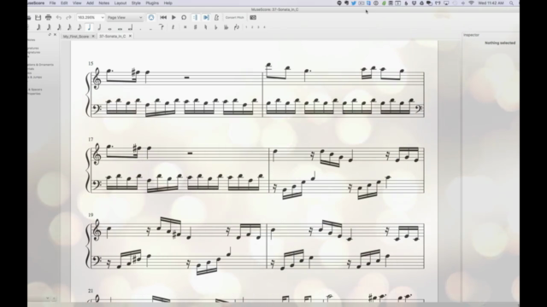Undo the last action

click(x=59, y=17)
